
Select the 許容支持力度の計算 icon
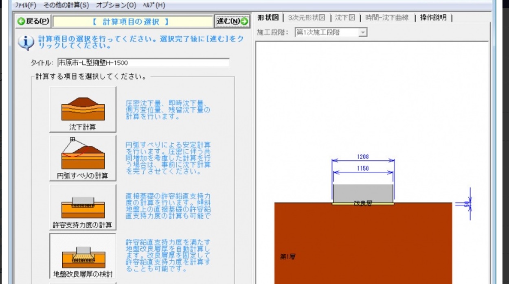(x=83, y=208)
